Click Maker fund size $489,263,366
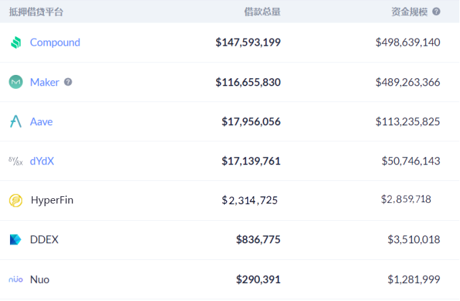Image resolution: width=460 pixels, height=301 pixels. (407, 82)
